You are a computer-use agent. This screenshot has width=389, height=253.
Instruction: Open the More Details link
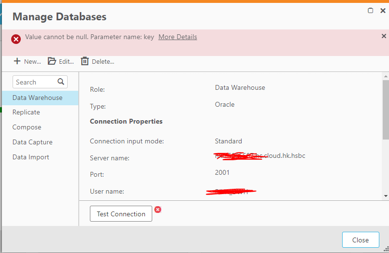(x=177, y=37)
